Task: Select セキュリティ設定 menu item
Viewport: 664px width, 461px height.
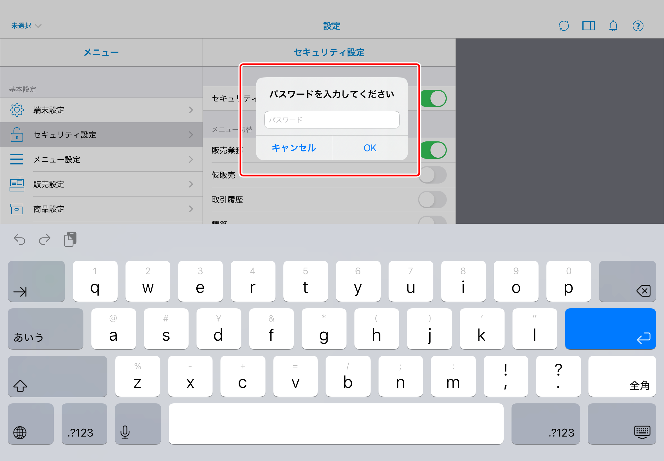Action: pyautogui.click(x=102, y=135)
